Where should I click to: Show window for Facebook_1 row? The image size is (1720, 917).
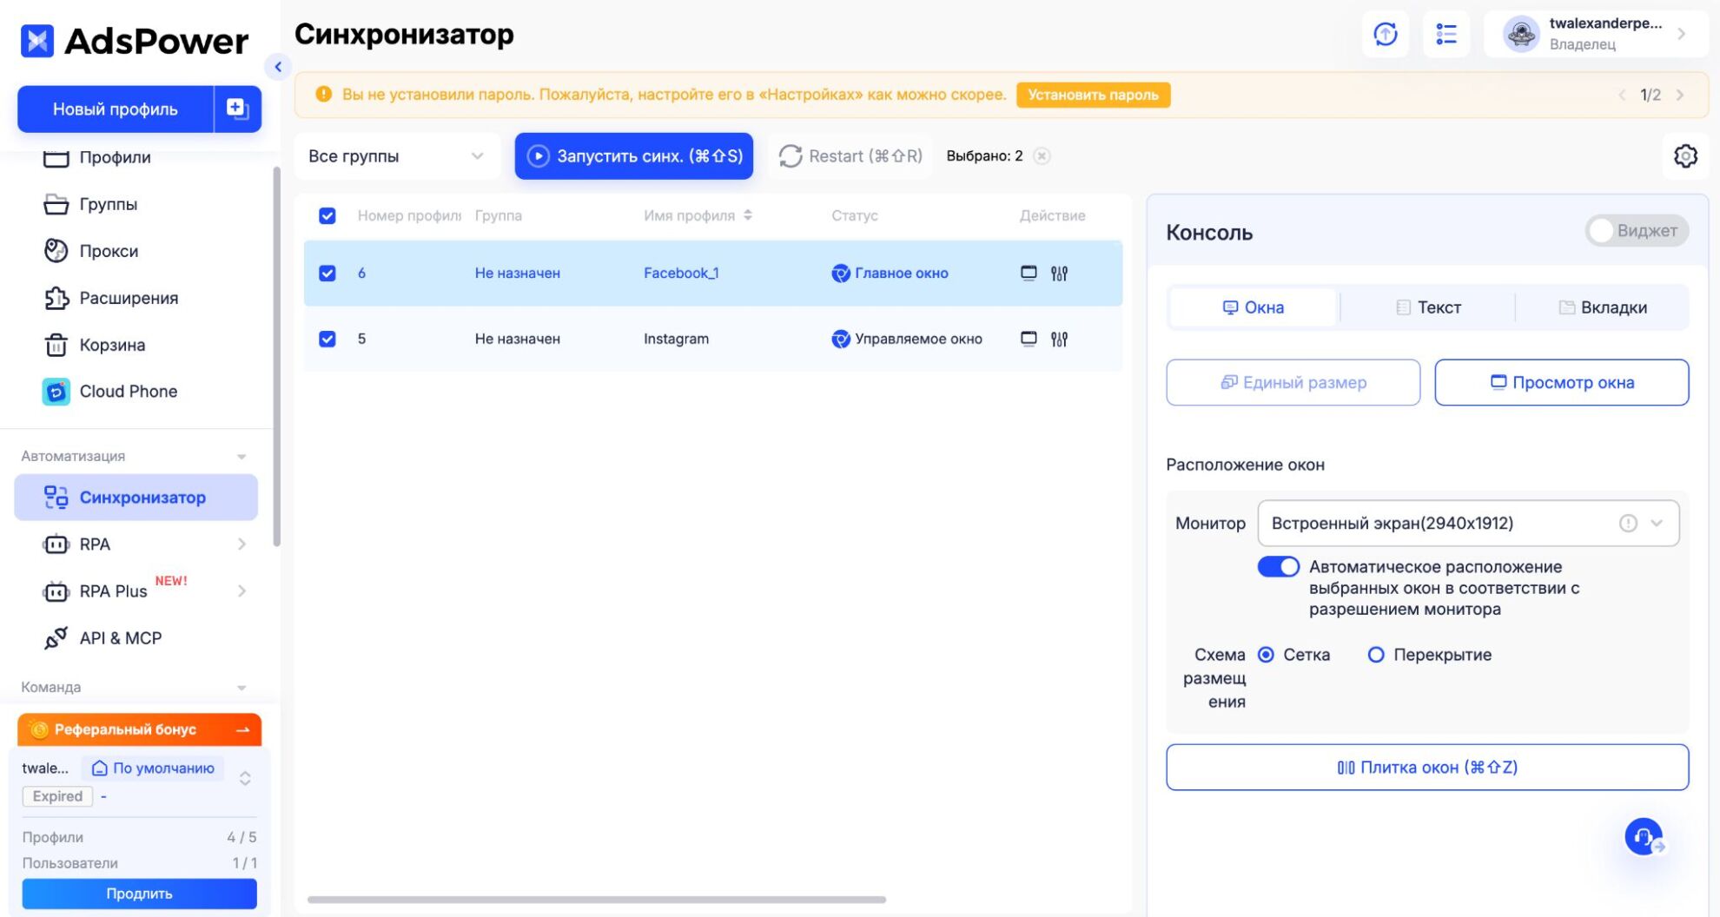[1029, 274]
